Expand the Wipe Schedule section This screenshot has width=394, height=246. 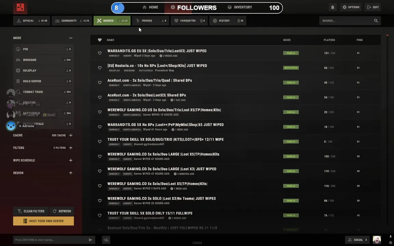tap(70, 160)
